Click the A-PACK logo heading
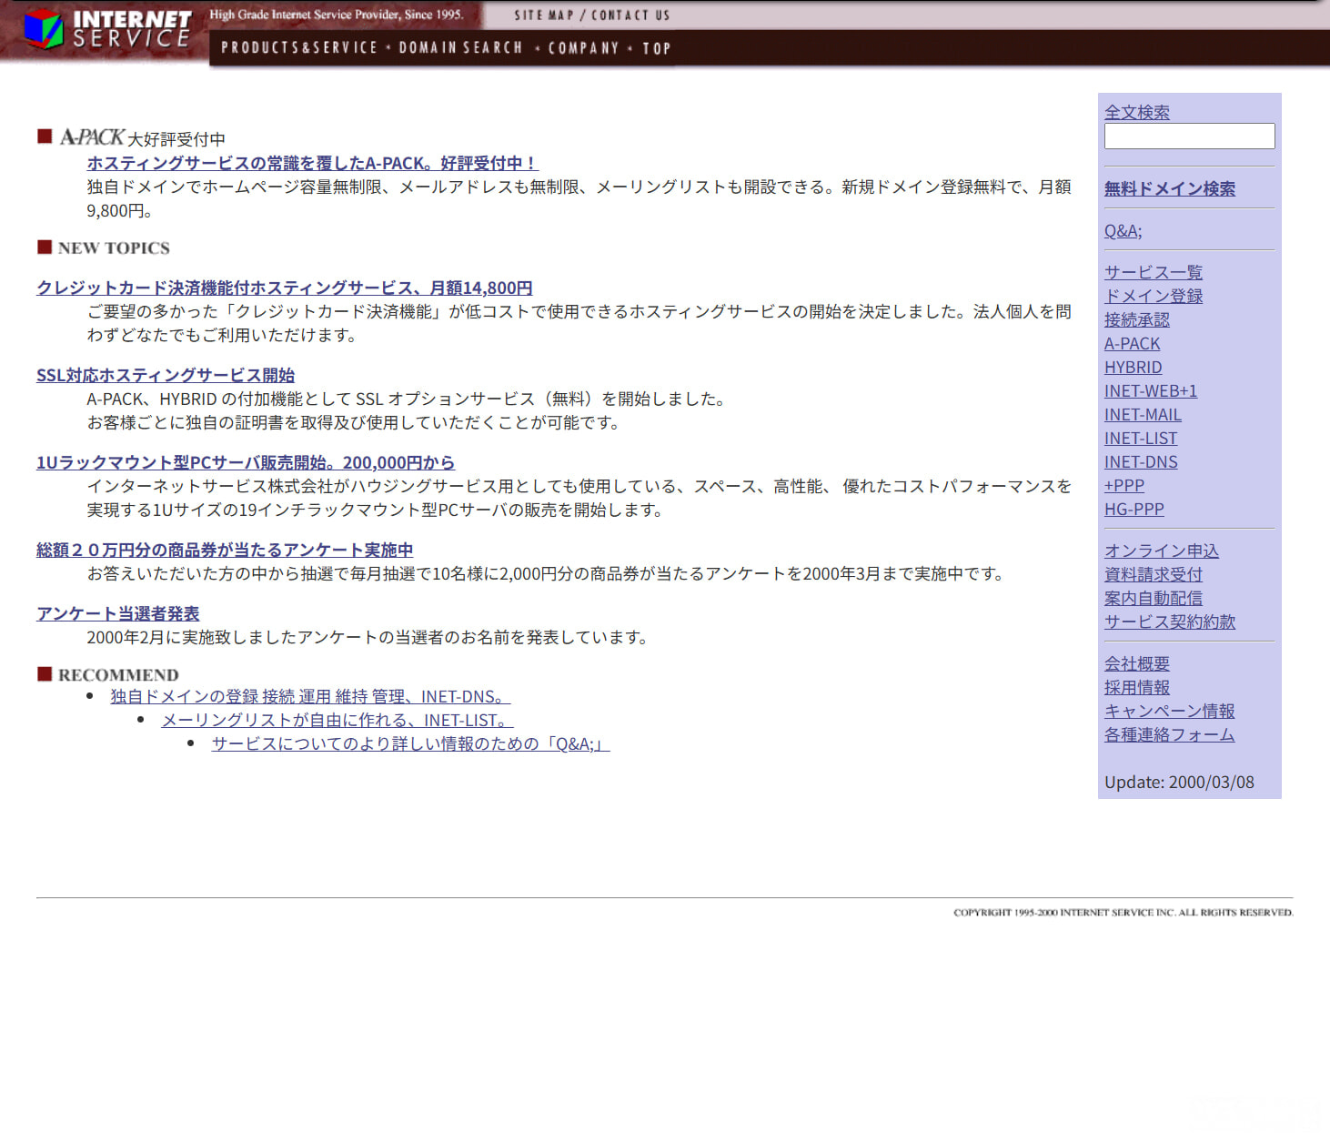Screen dimensions: 1330x1142 (92, 137)
